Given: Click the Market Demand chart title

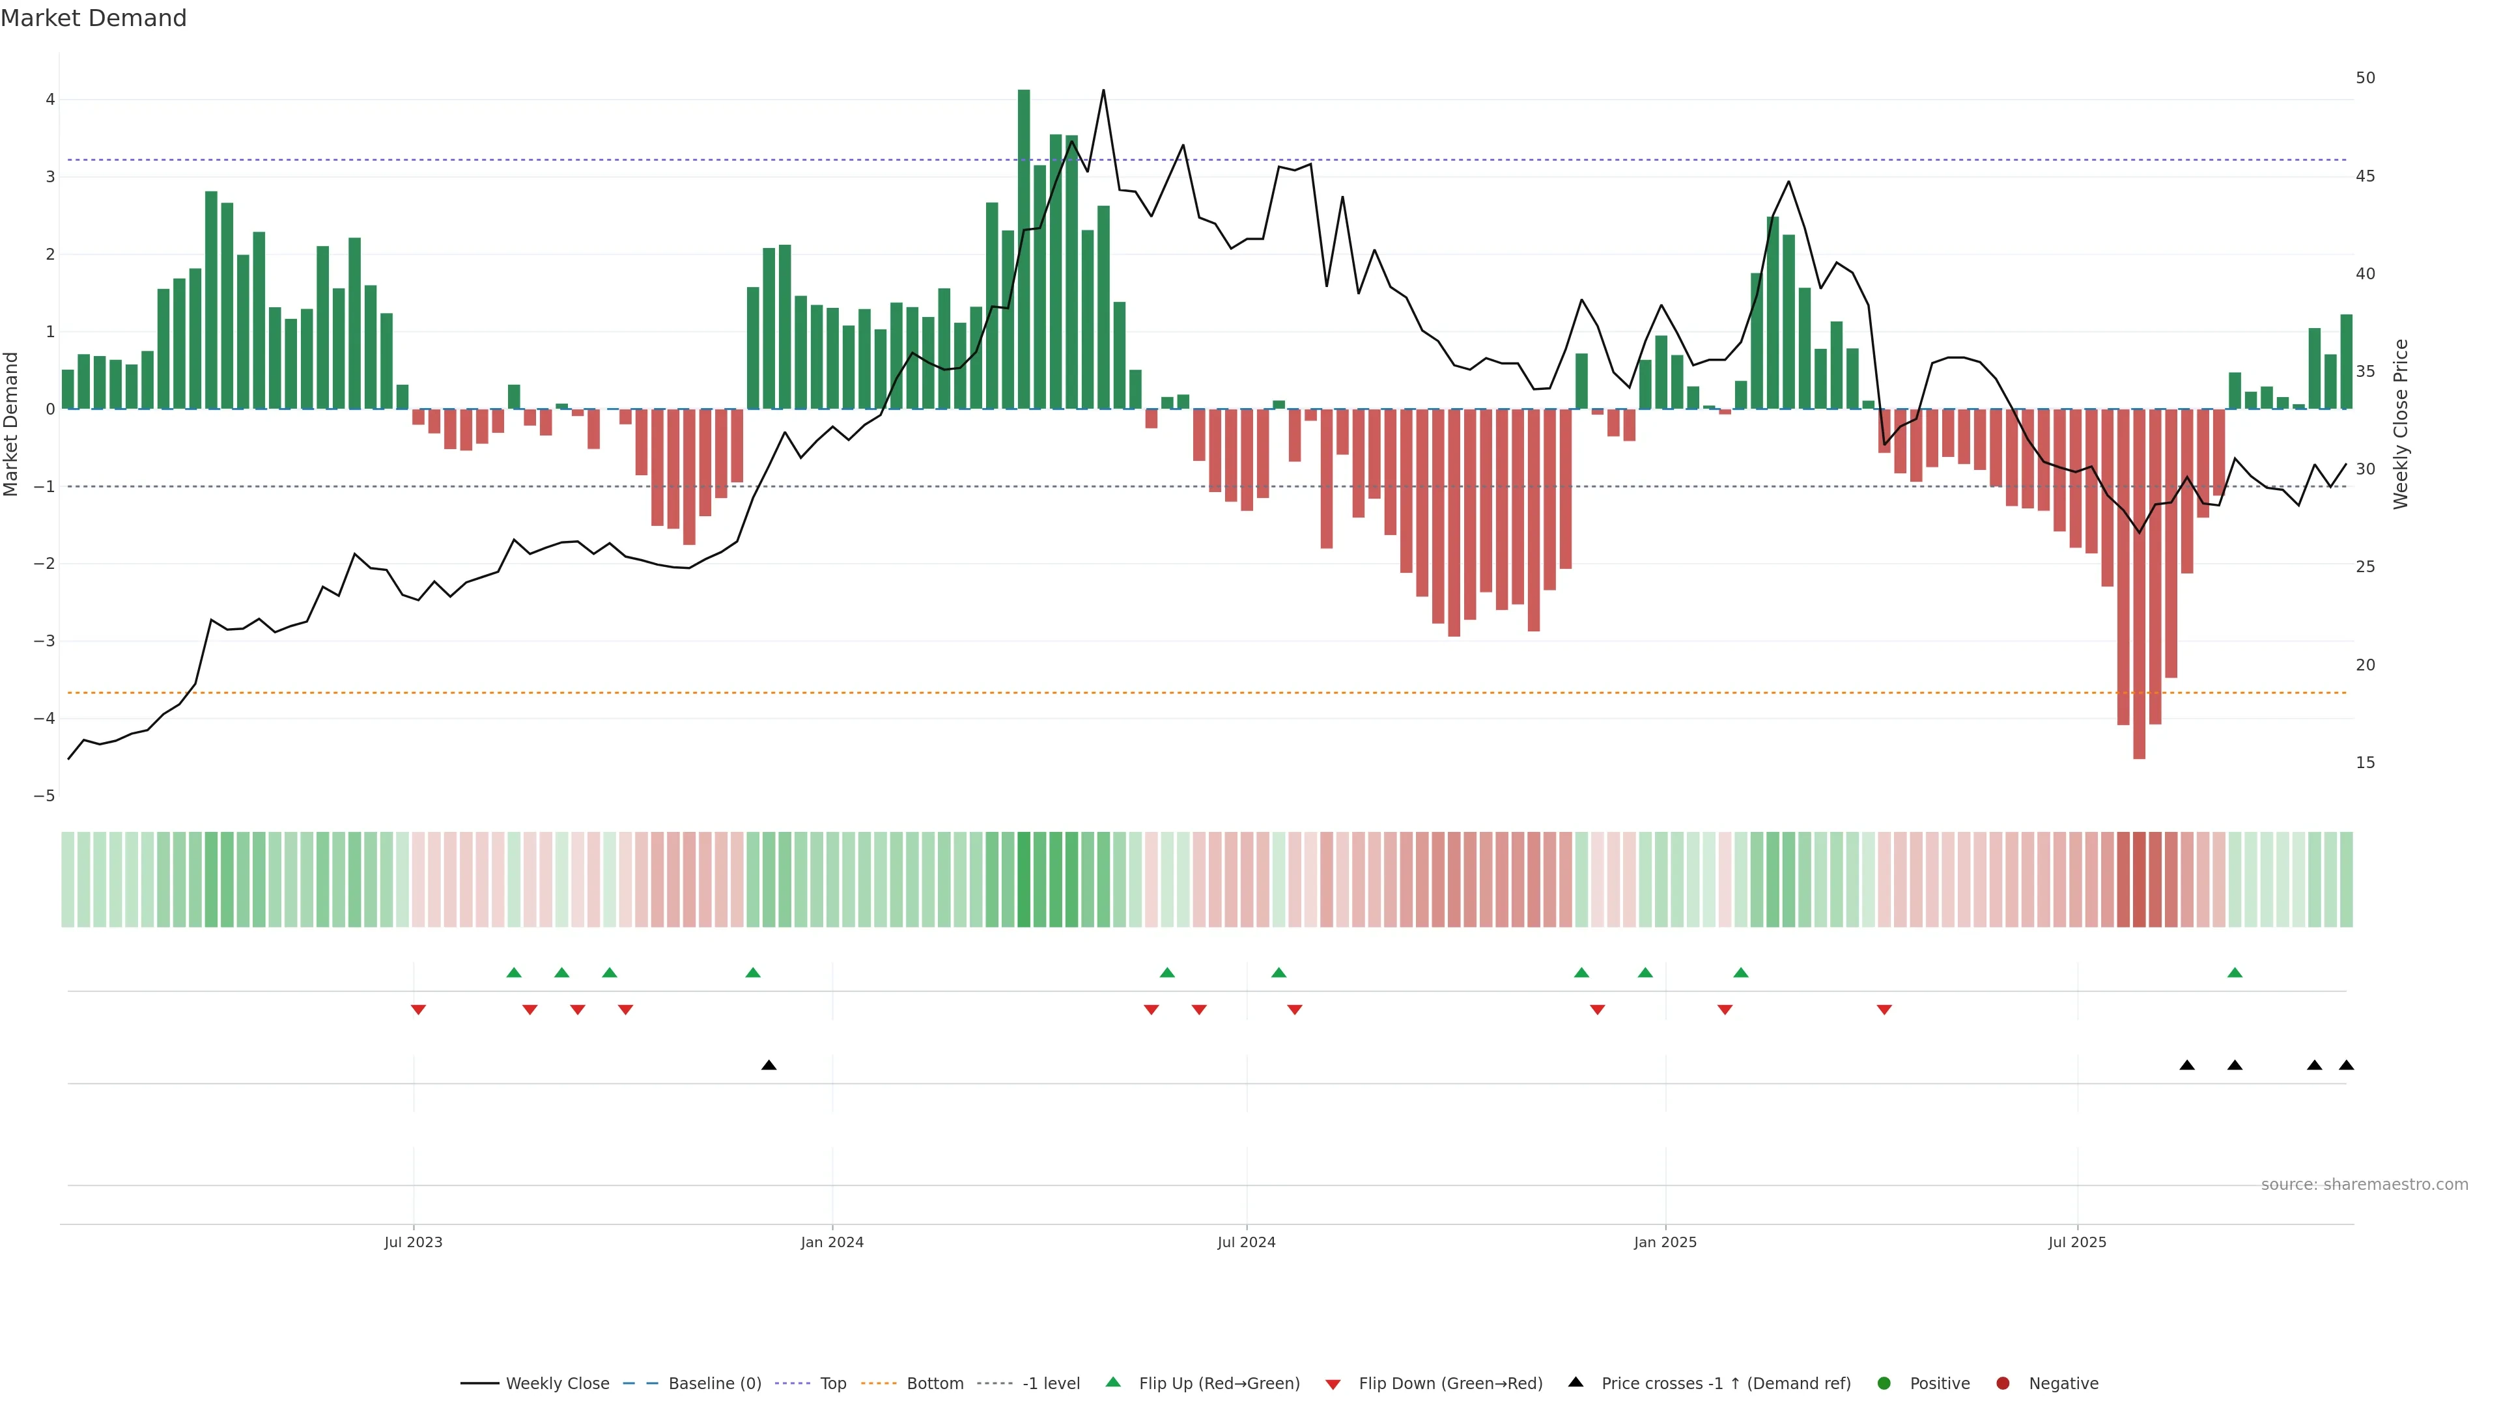Looking at the screenshot, I should click(x=93, y=18).
